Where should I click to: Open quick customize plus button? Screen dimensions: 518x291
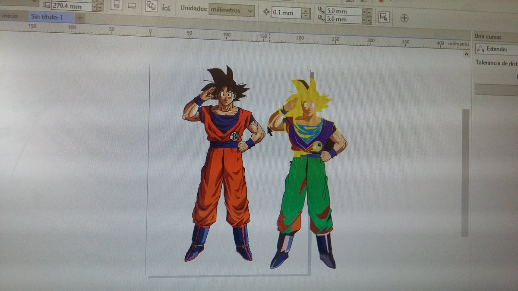point(404,18)
